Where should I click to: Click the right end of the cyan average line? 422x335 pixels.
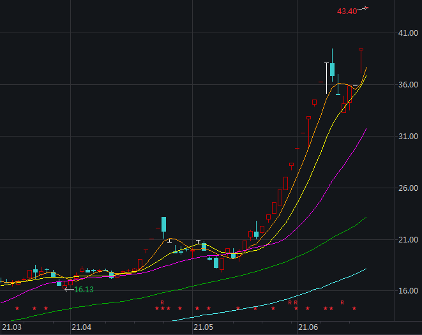click(366, 269)
